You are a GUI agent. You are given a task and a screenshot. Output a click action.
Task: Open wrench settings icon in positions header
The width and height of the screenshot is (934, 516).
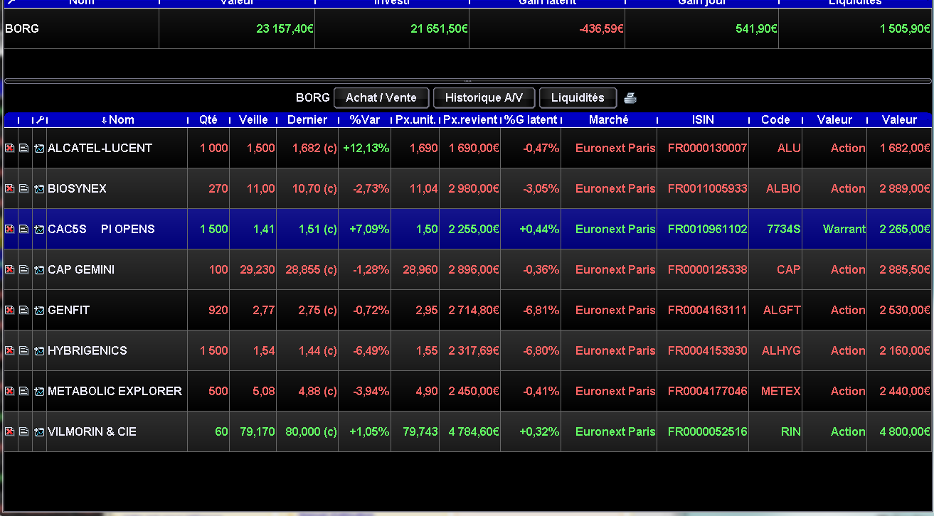pos(40,119)
